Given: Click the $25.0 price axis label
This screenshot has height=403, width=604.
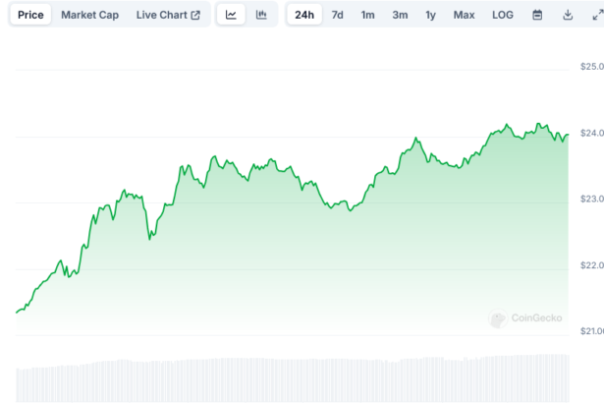Looking at the screenshot, I should [x=590, y=67].
